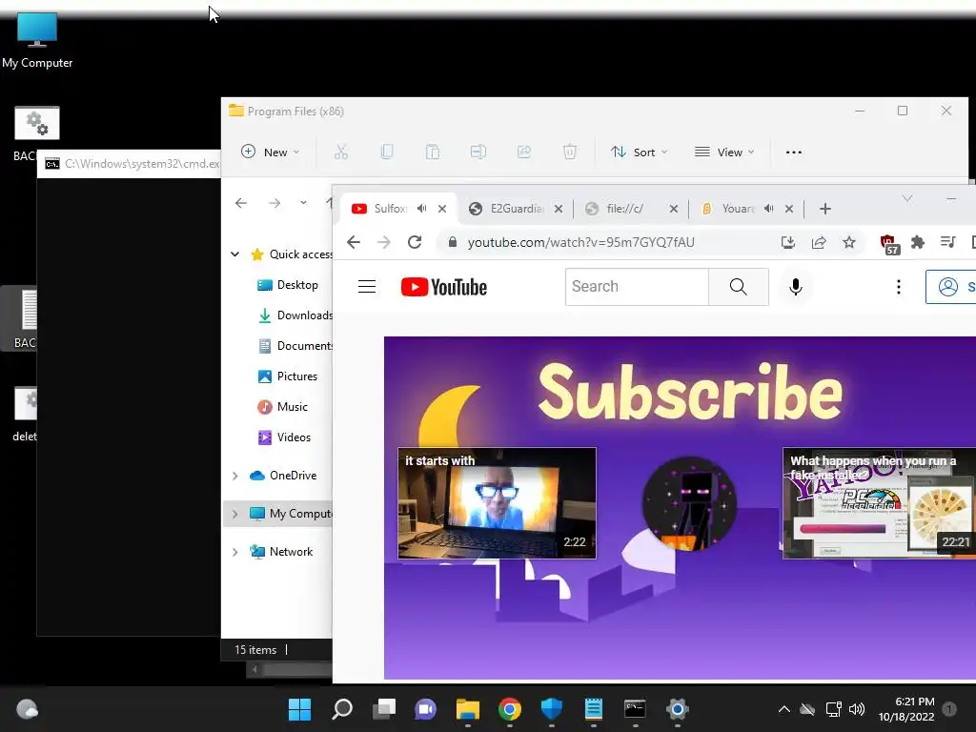This screenshot has height=732, width=976.
Task: Open the 'it starts with' video thumbnail
Action: [x=497, y=503]
